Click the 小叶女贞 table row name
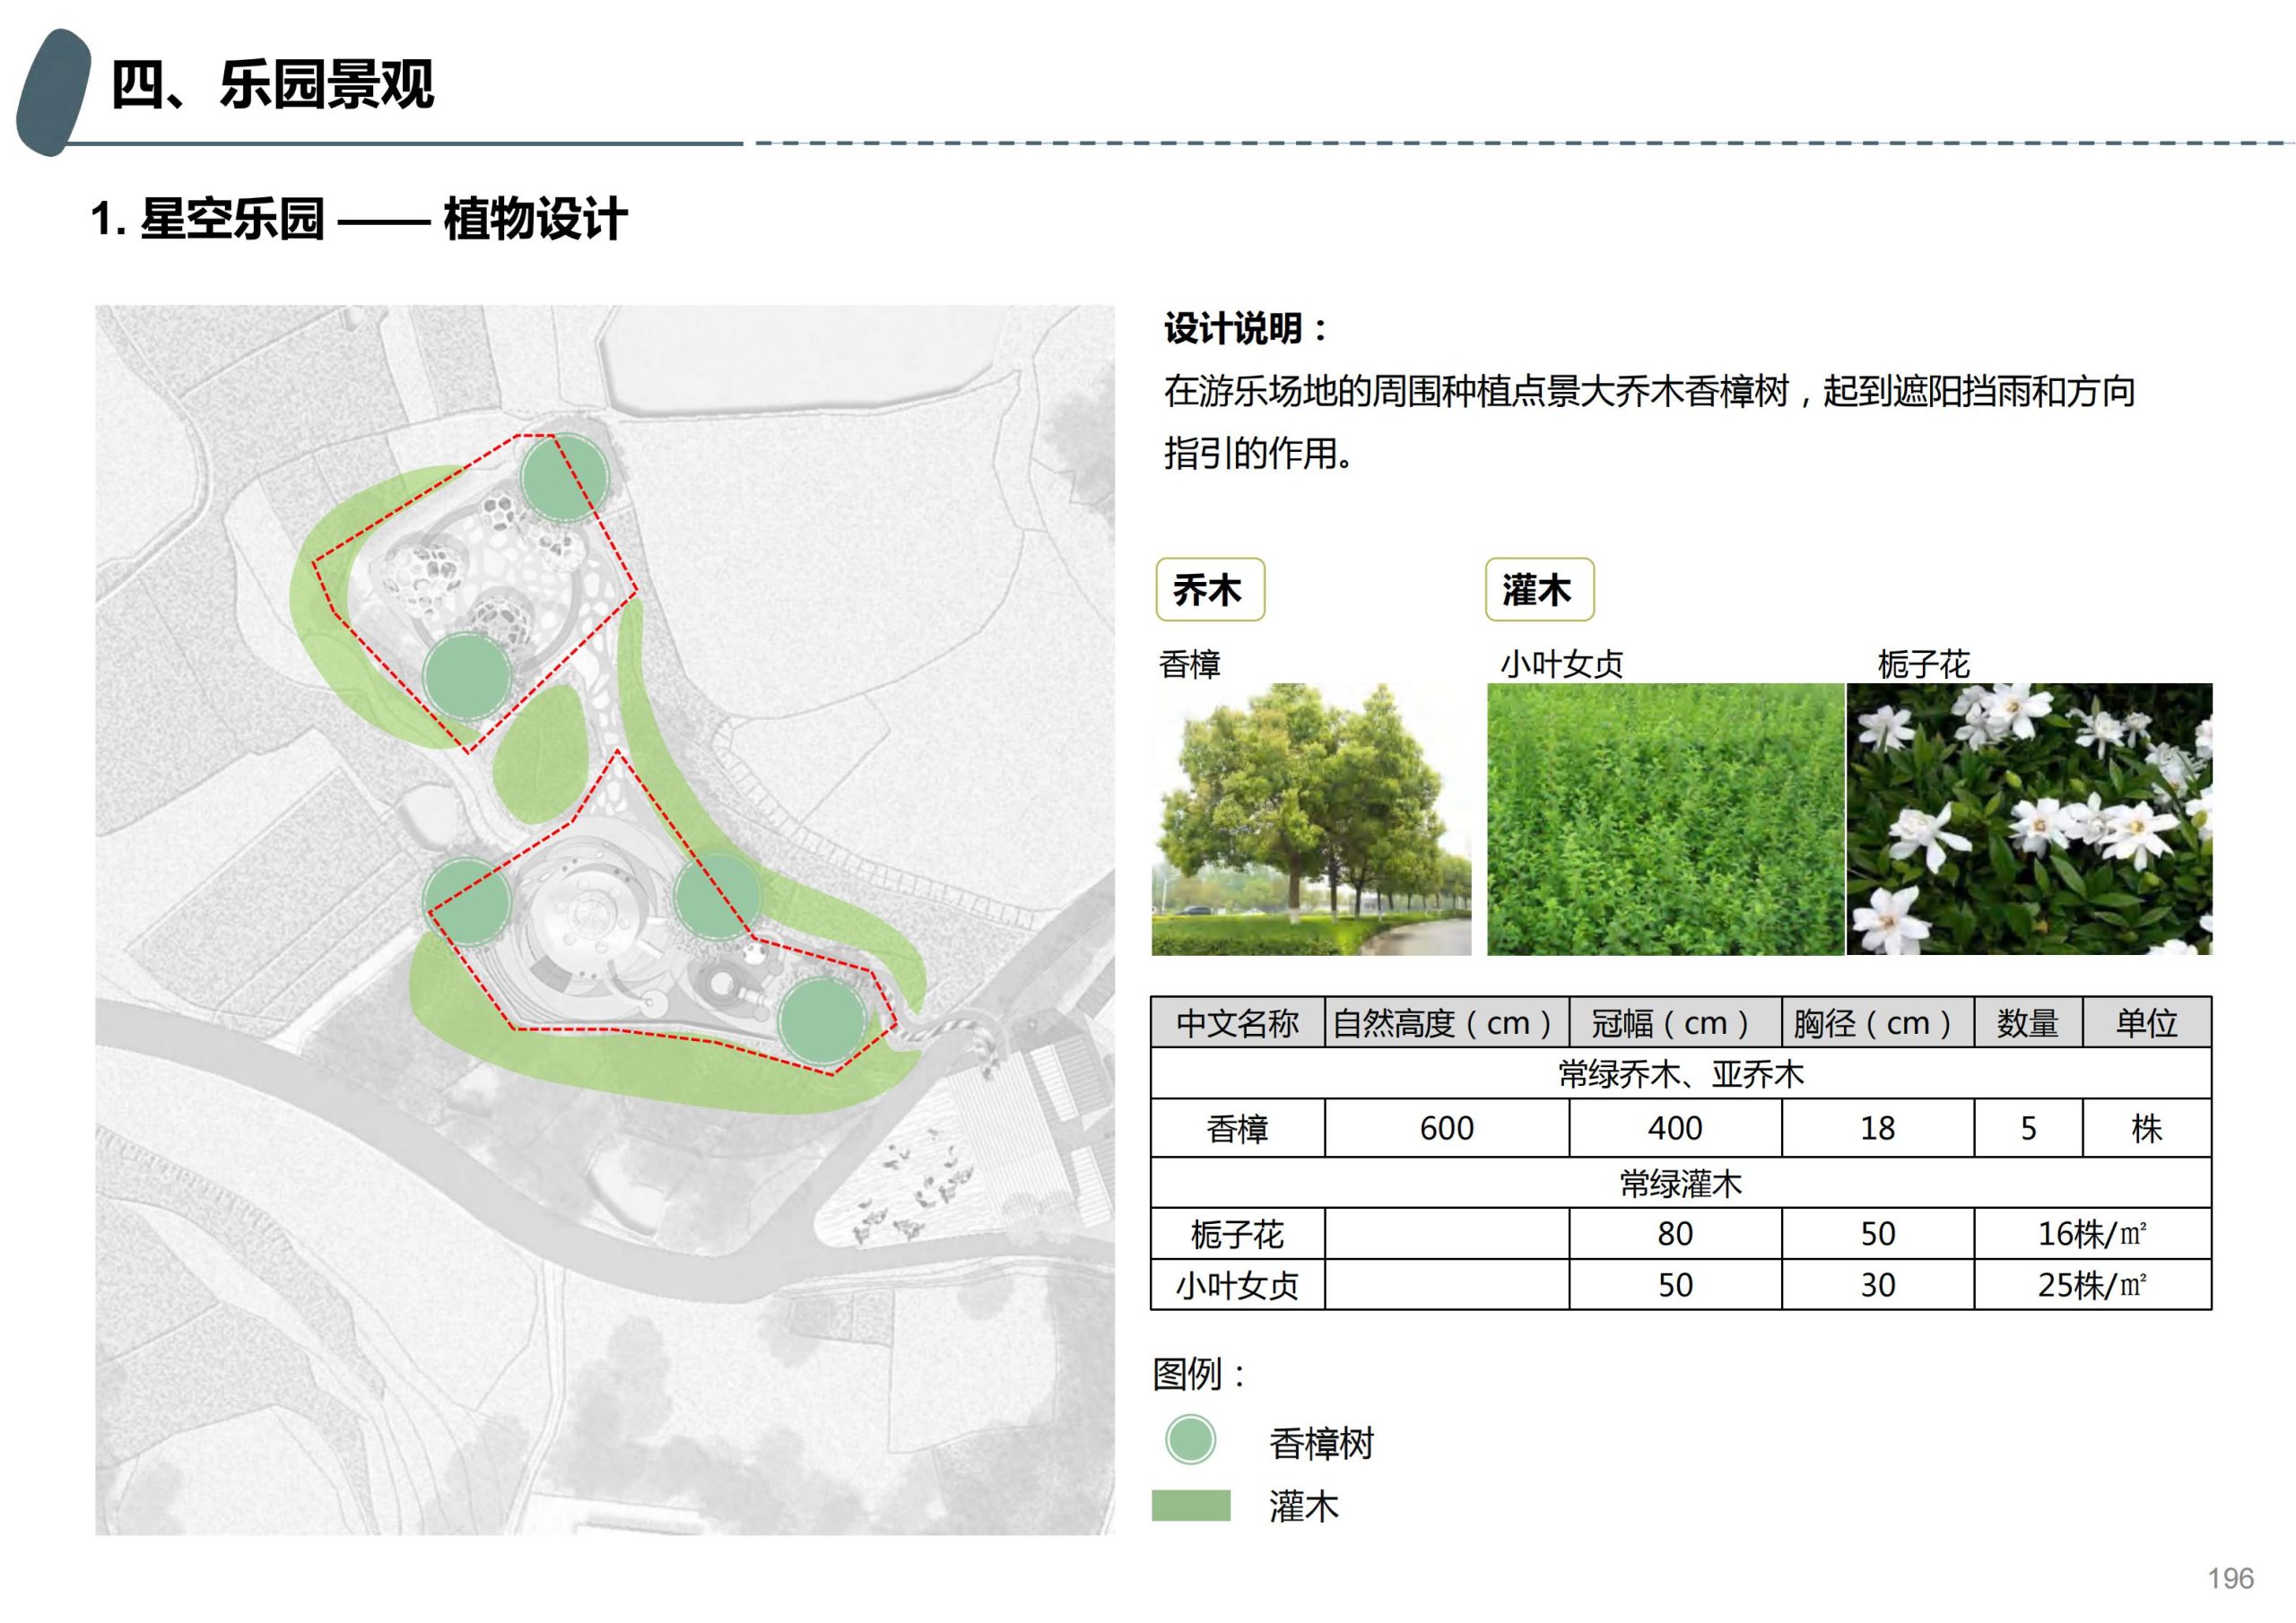 (1237, 1285)
